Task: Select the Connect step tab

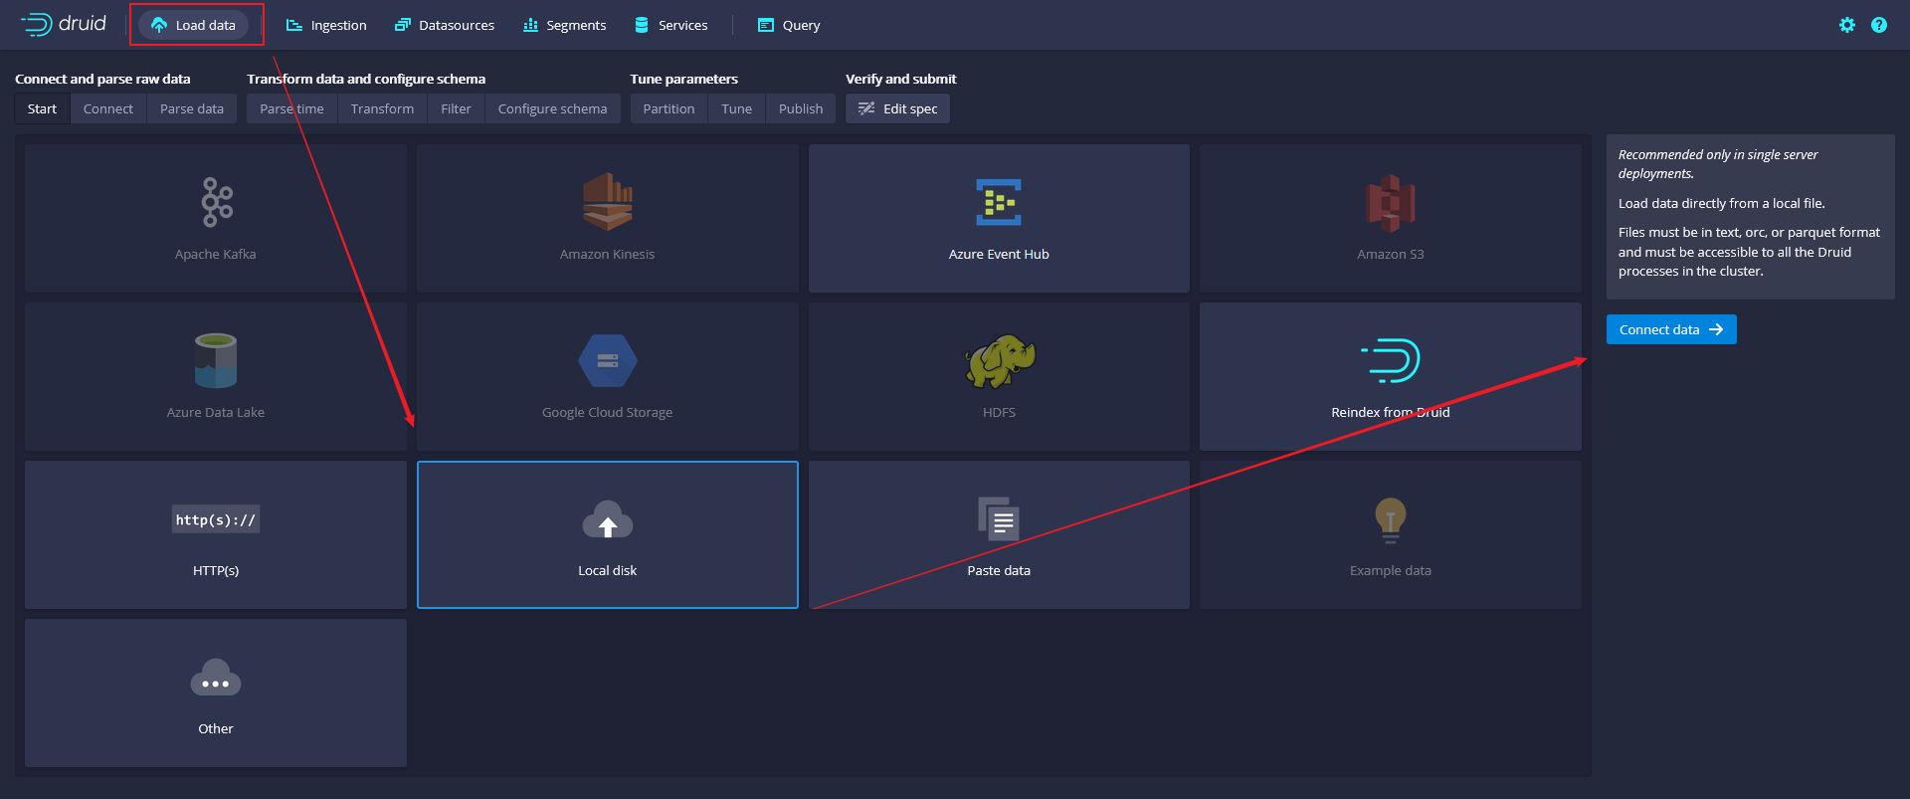Action: pos(107,108)
